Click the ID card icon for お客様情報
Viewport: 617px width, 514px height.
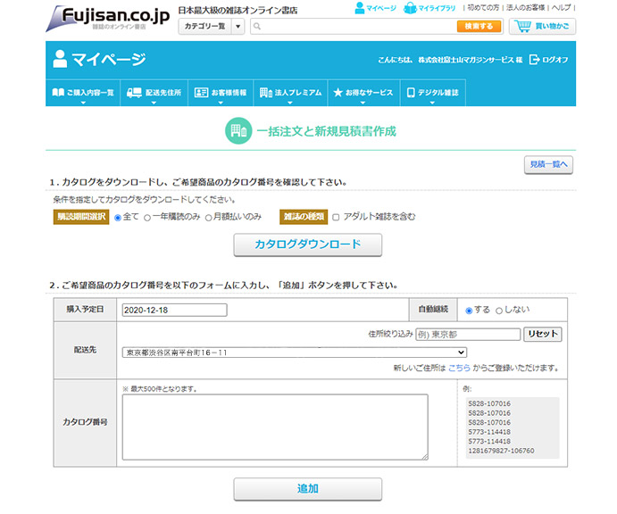click(201, 93)
